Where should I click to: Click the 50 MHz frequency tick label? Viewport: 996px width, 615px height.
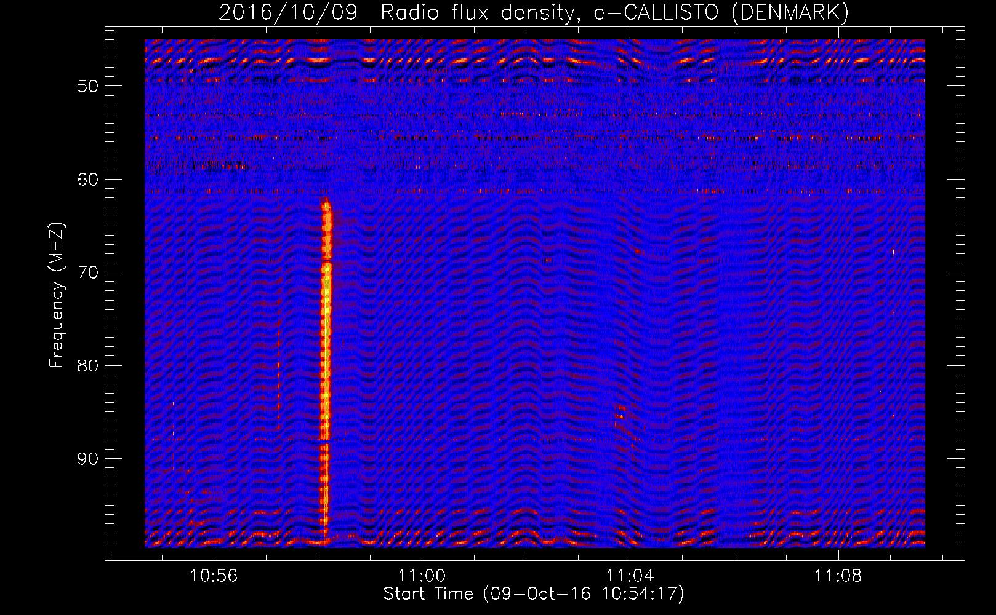point(88,85)
